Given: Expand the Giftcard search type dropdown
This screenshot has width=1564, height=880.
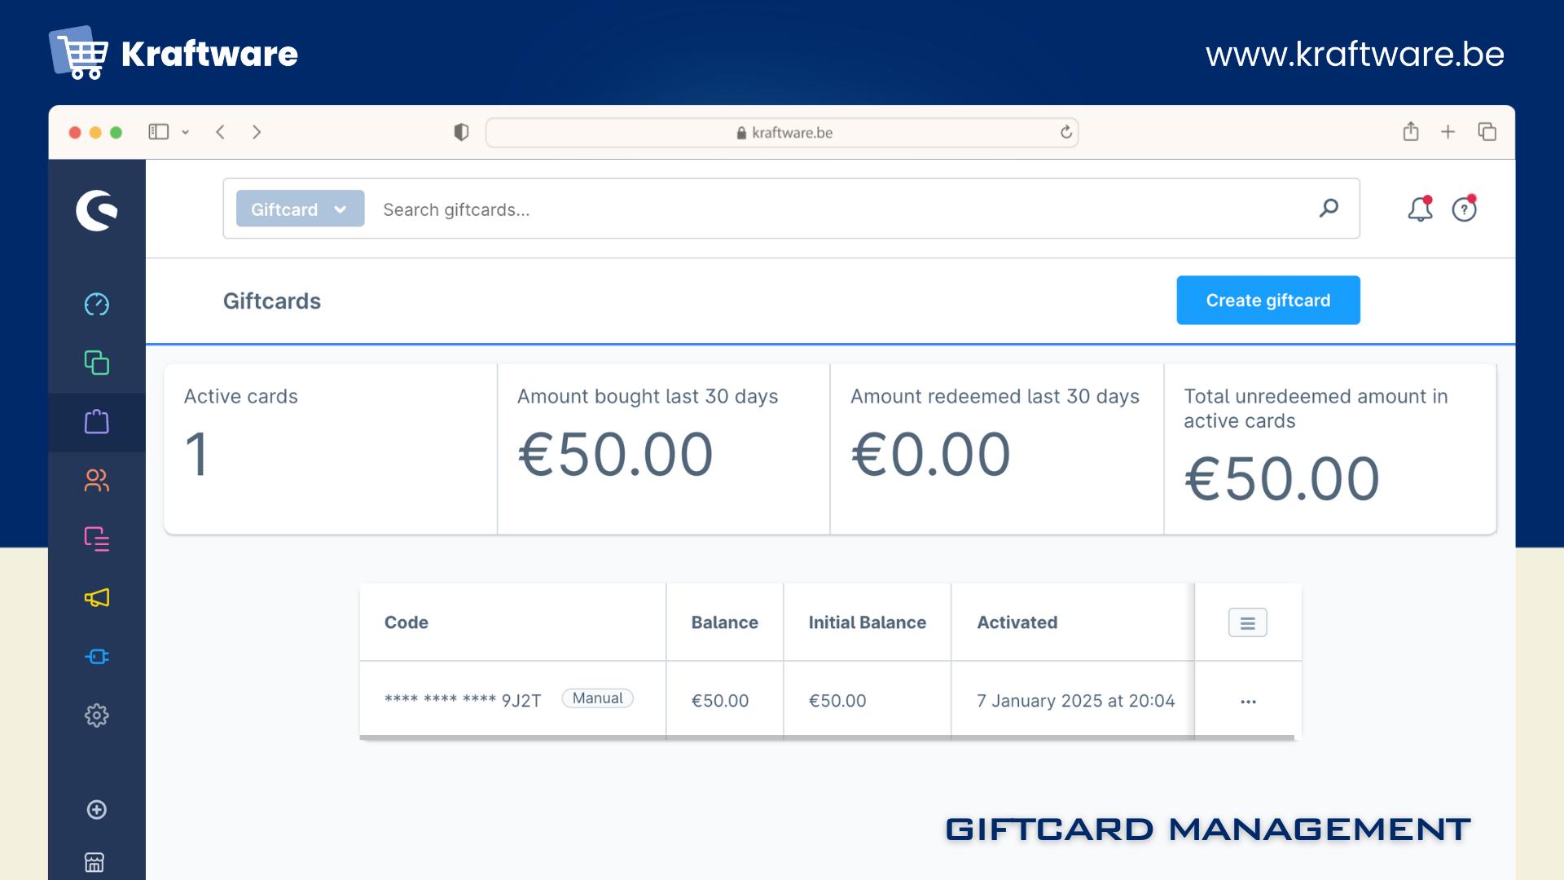Looking at the screenshot, I should click(300, 209).
